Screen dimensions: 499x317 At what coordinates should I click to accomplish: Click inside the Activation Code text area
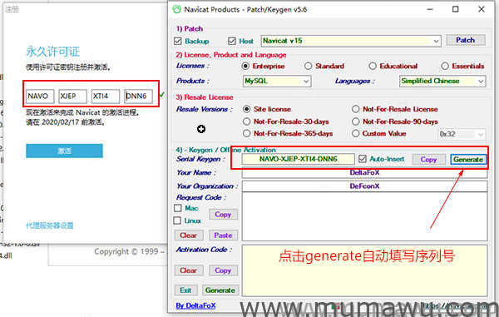365,270
